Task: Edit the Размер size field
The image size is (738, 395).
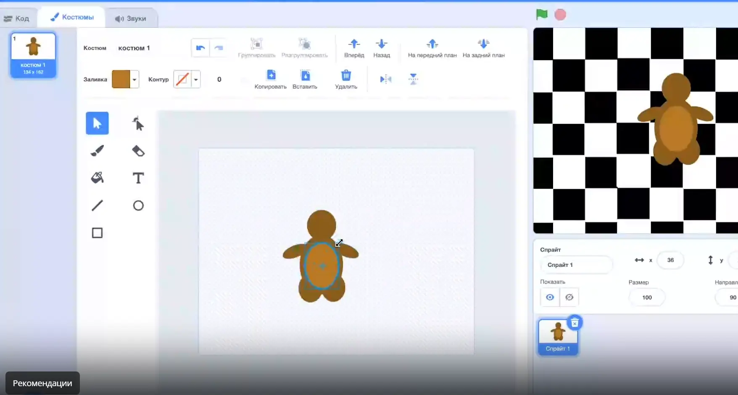Action: [x=647, y=298]
